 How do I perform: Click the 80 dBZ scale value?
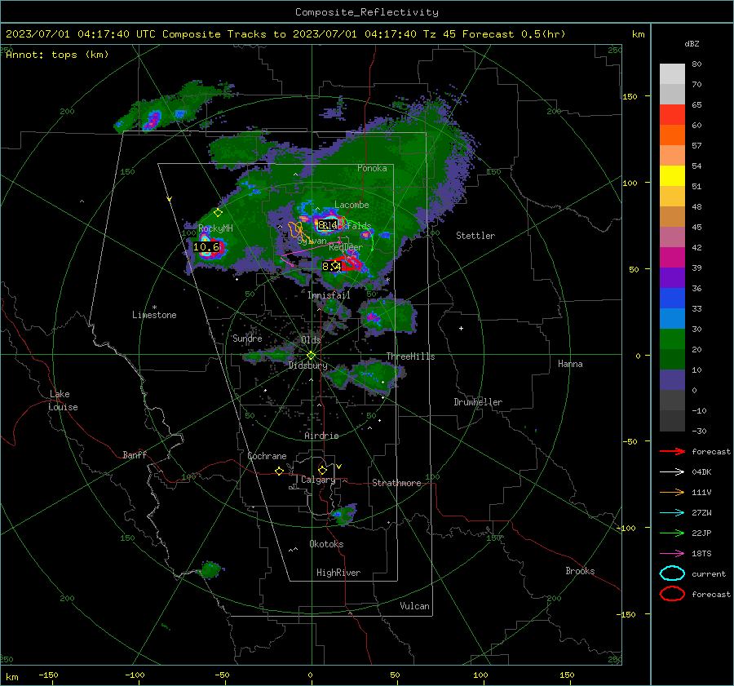[x=696, y=64]
